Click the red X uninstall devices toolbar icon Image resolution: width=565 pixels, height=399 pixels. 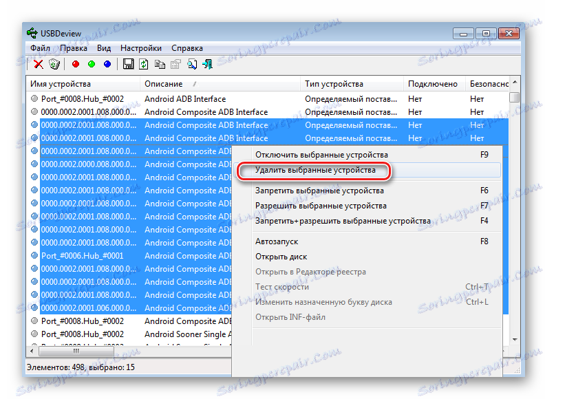[x=39, y=65]
